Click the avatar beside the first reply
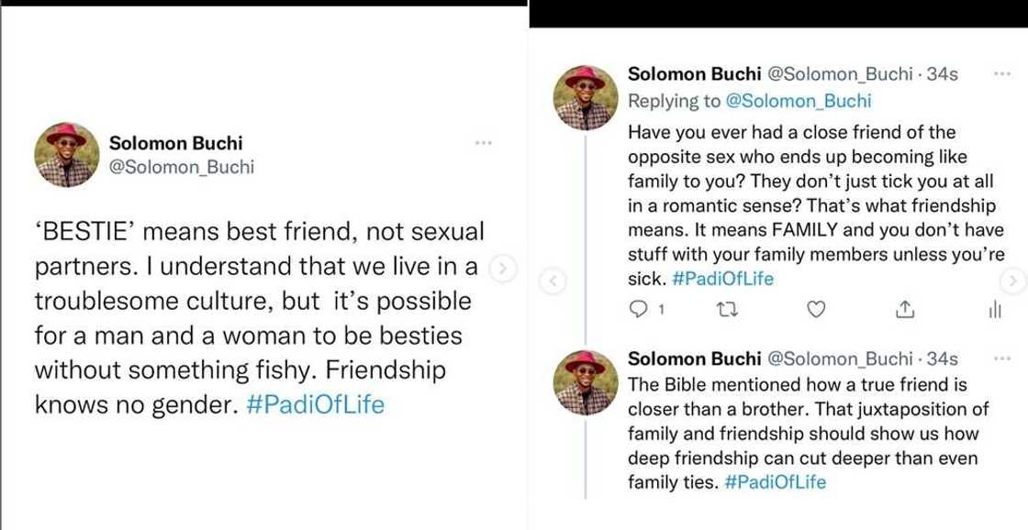The width and height of the screenshot is (1028, 530). coord(587,97)
